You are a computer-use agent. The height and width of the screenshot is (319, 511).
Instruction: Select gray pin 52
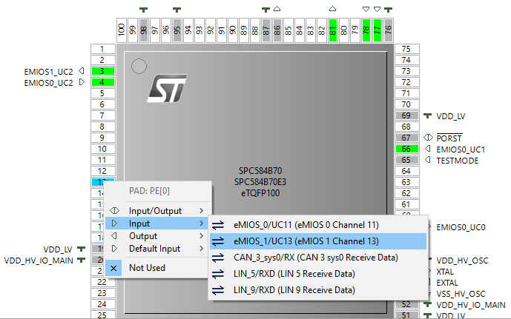[406, 304]
